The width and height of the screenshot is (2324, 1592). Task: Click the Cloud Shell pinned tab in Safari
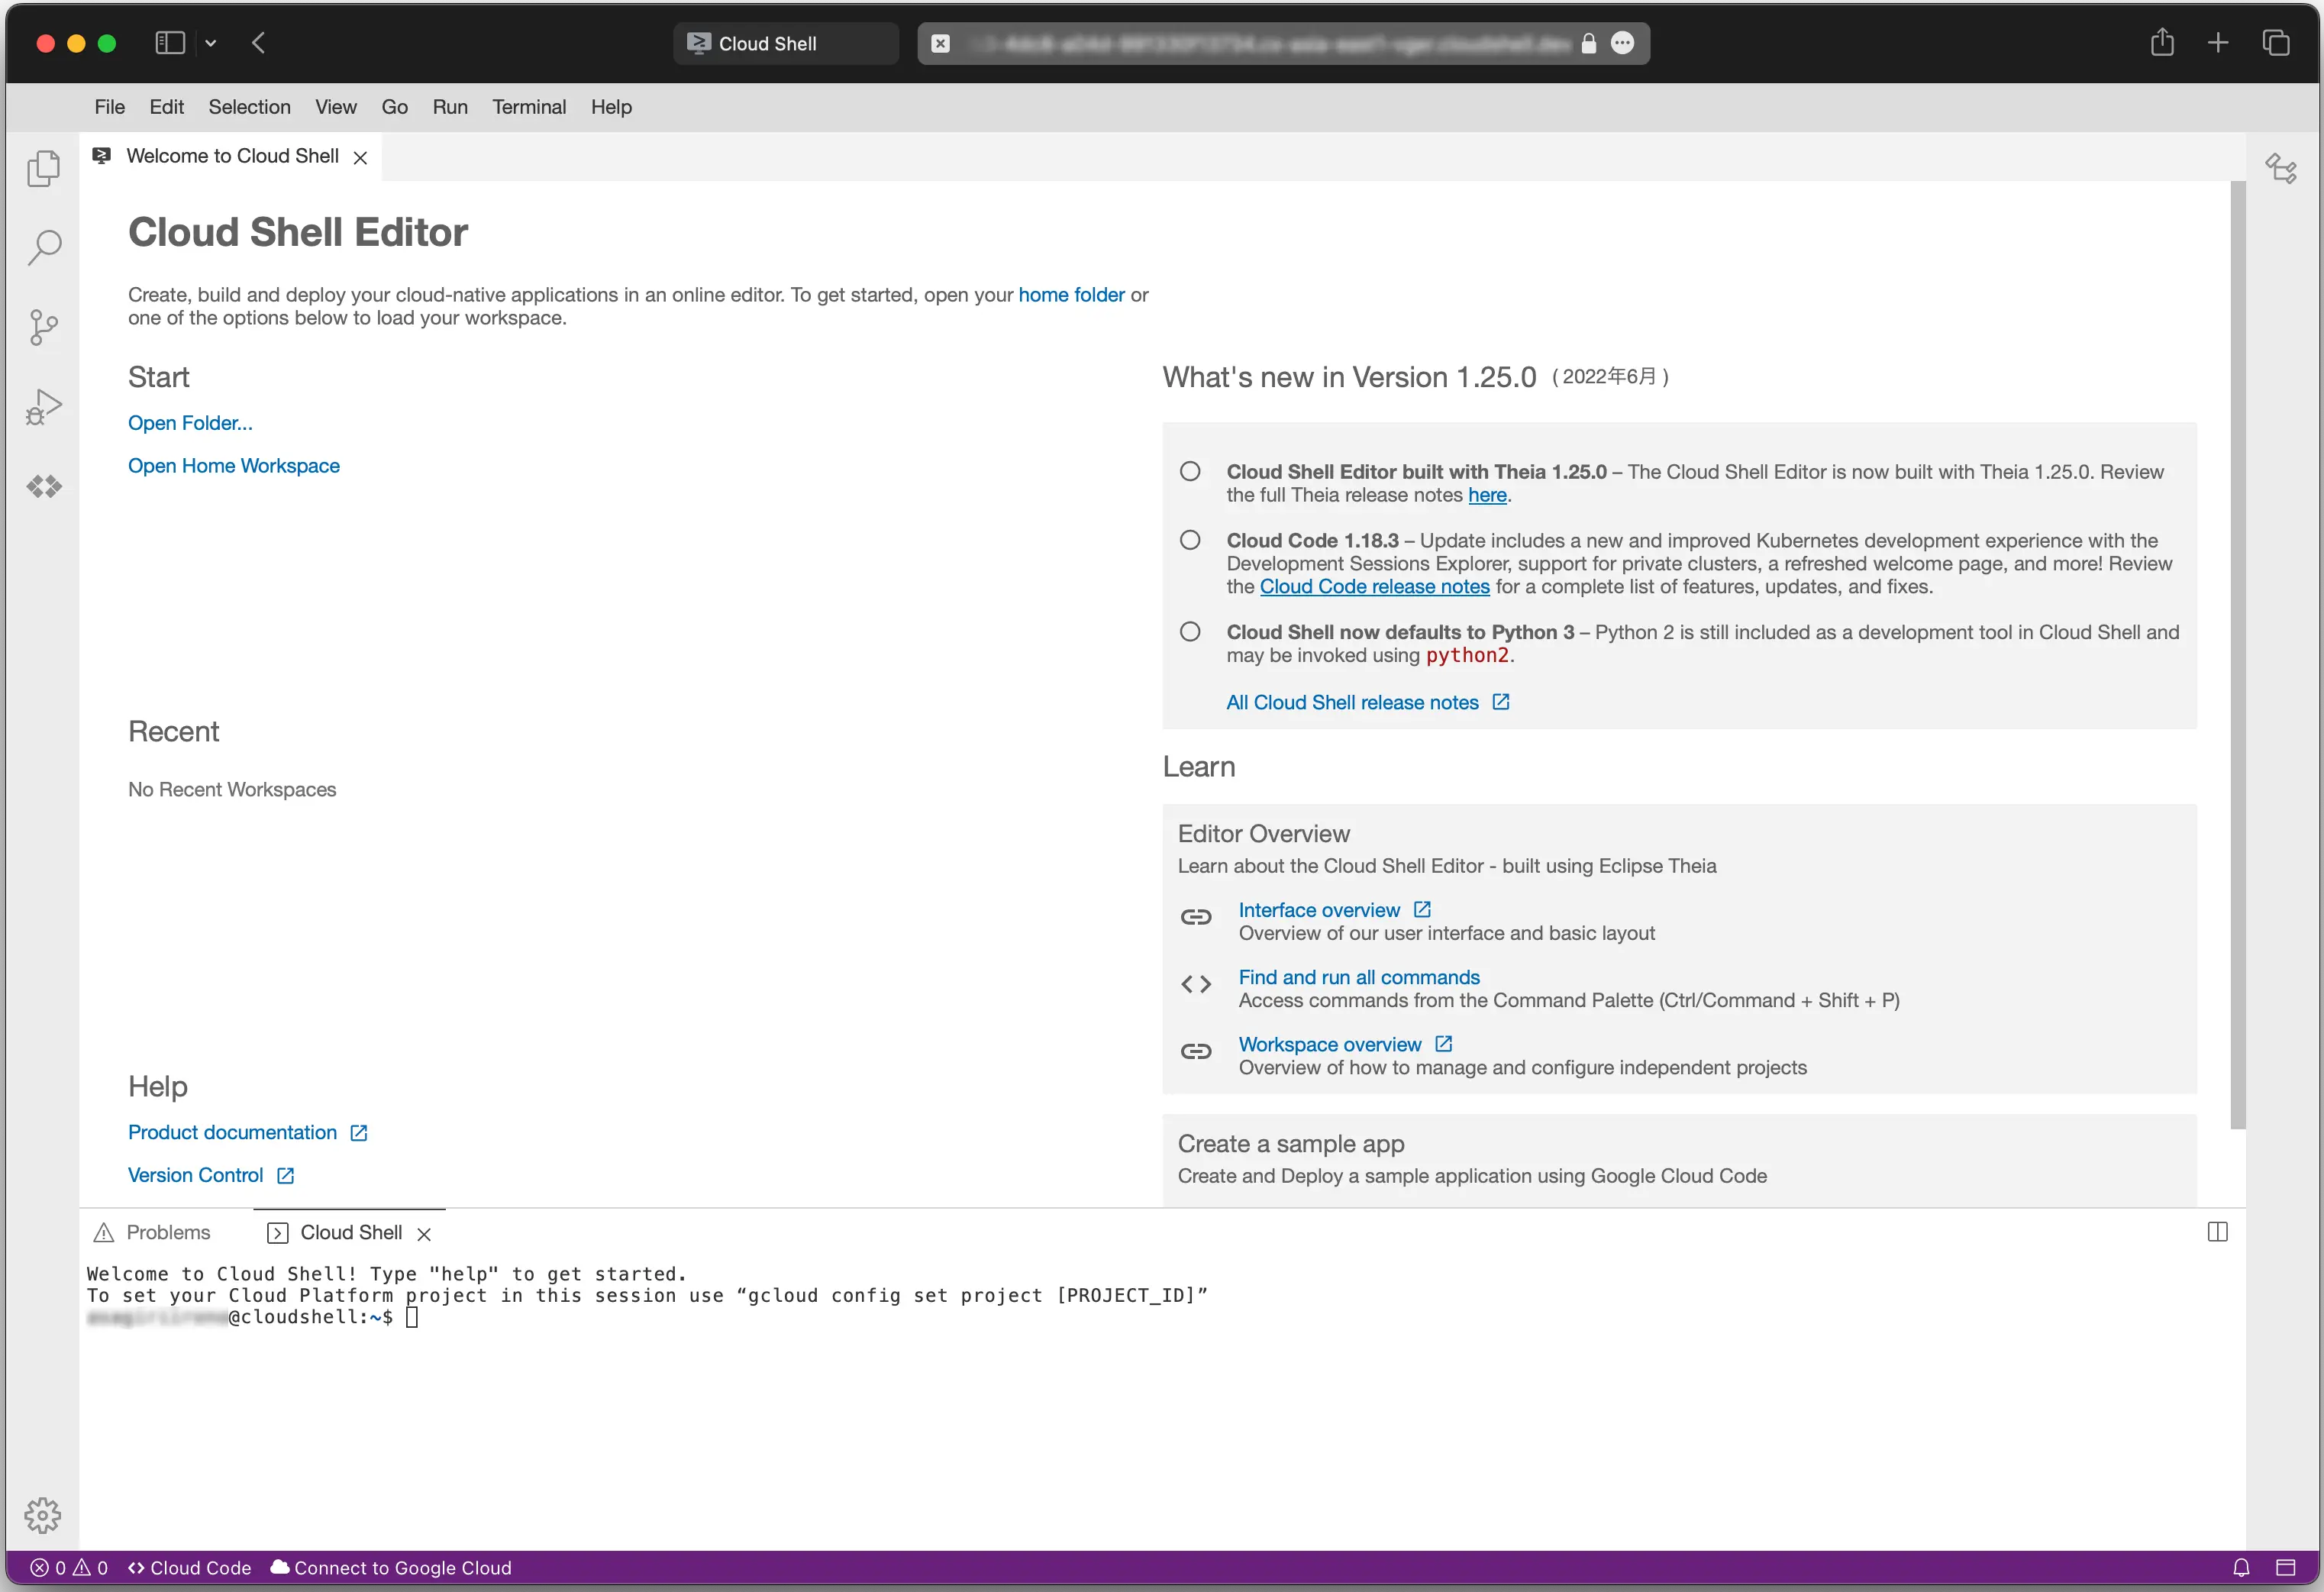(785, 43)
